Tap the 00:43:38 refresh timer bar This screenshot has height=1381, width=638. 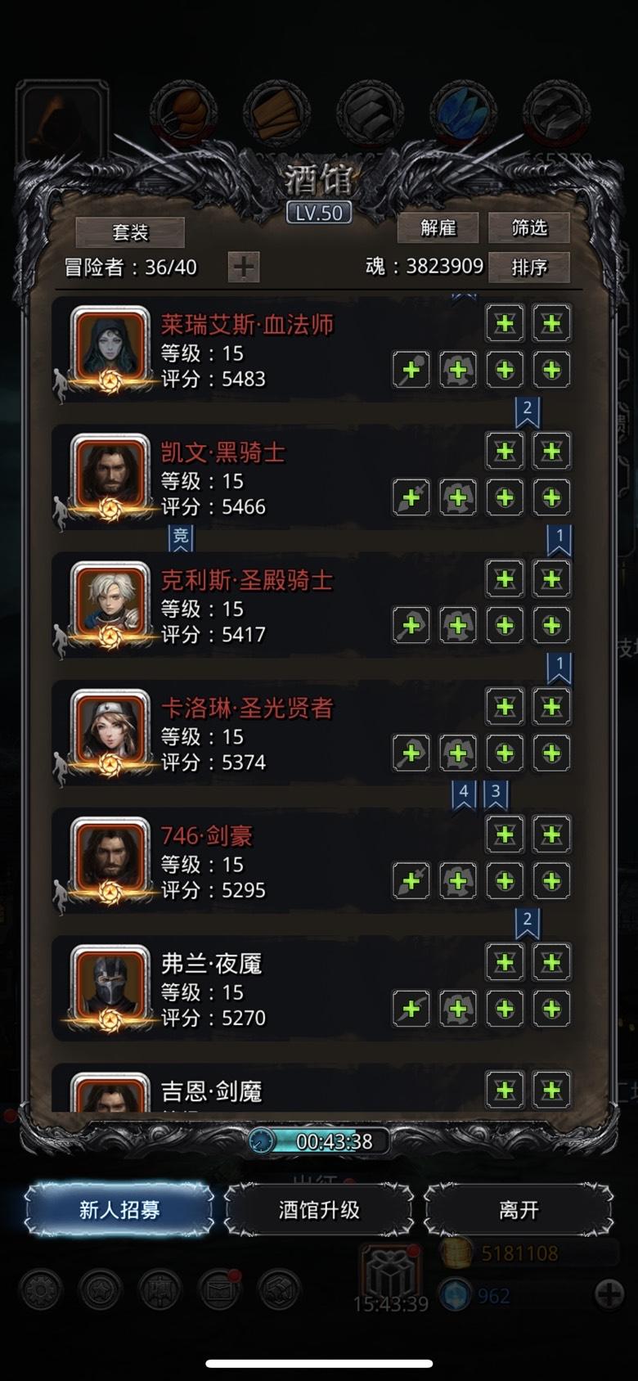click(319, 1140)
